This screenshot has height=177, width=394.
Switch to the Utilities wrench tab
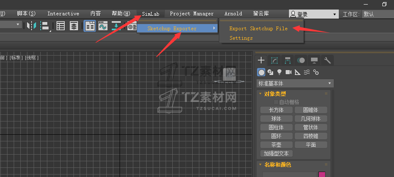[x=328, y=60]
